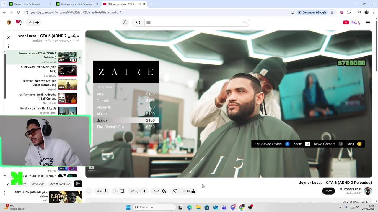Close the mix playlist panel
Viewport: 378px width, 212px height.
coord(8,38)
